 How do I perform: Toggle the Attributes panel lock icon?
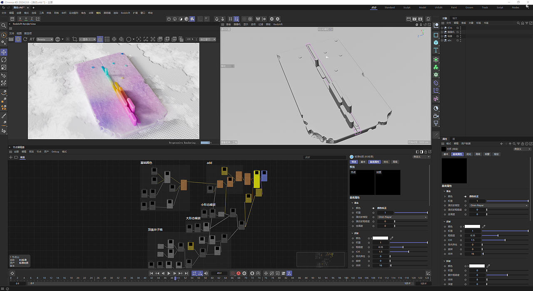click(522, 143)
